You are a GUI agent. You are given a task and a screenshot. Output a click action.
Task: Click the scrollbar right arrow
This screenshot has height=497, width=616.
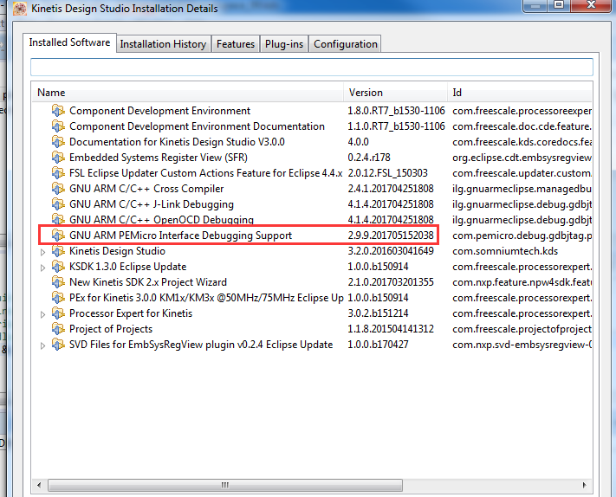[584, 485]
